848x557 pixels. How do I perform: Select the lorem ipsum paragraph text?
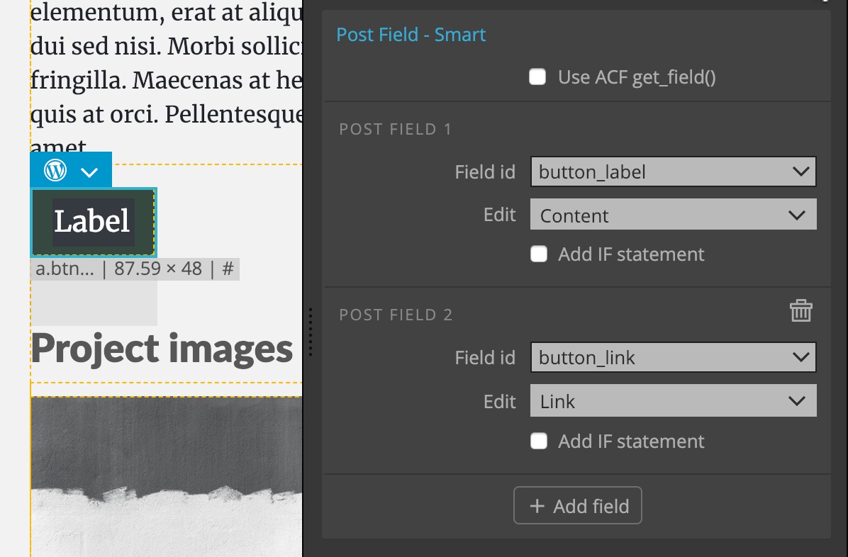[x=166, y=76]
